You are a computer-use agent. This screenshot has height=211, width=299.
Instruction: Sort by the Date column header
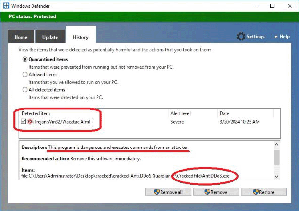click(x=225, y=113)
